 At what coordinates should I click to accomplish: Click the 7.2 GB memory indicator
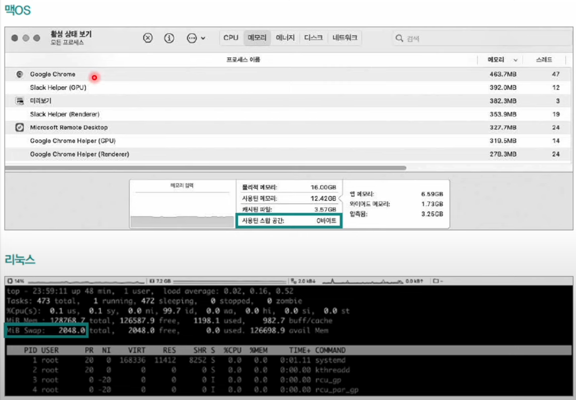tap(160, 281)
